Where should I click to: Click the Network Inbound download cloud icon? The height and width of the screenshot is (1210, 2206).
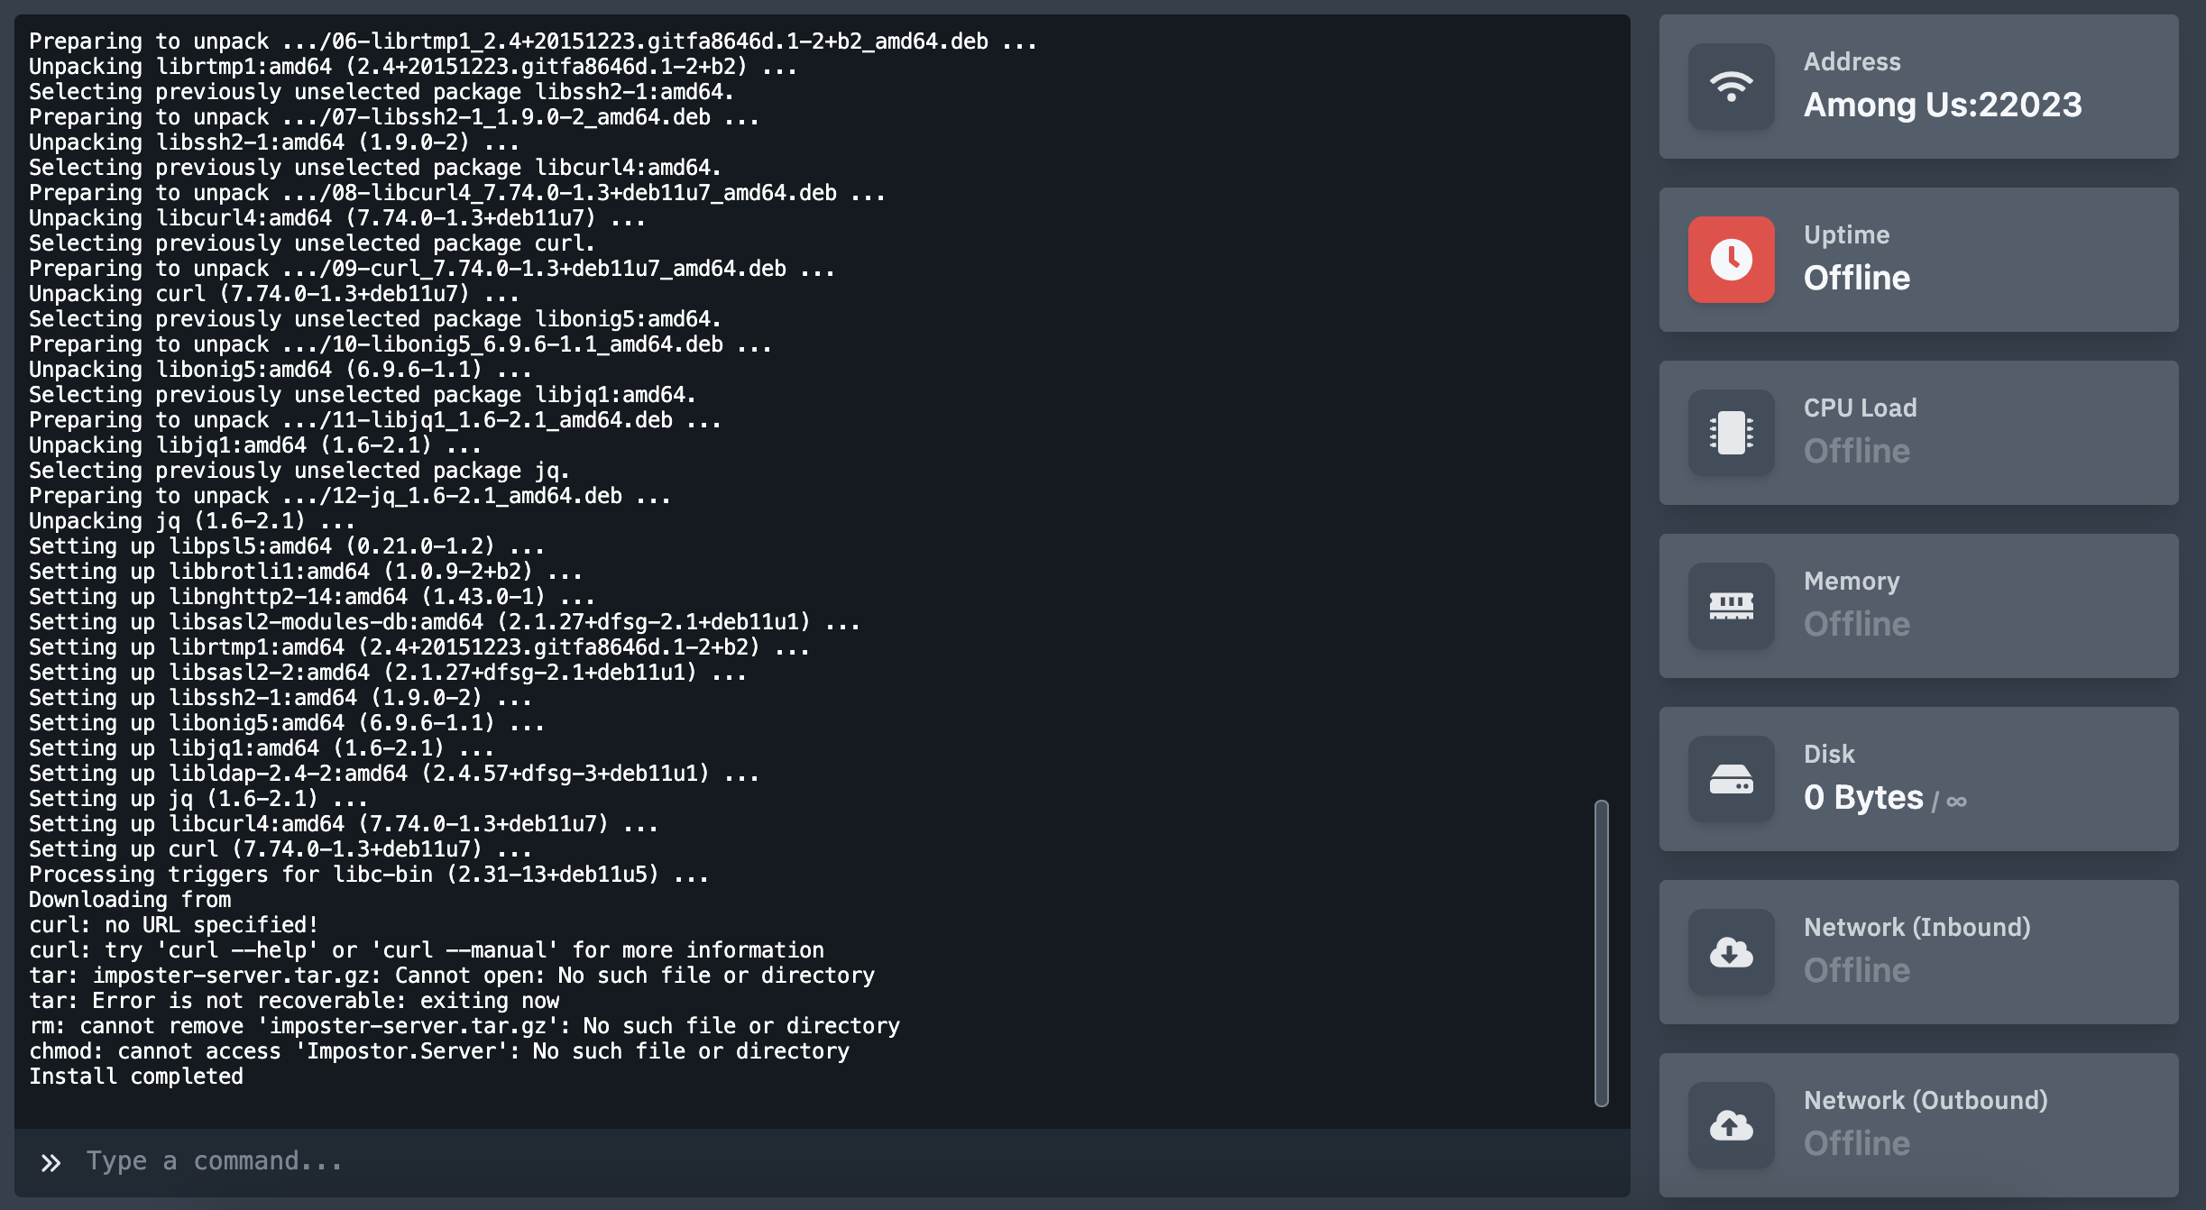tap(1731, 952)
